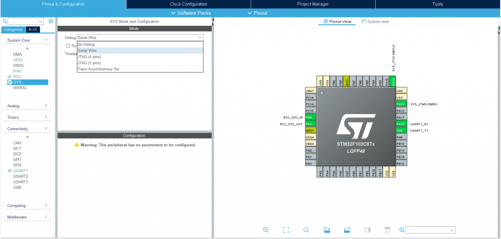Screen dimensions: 501x239
Task: Open IWDG peripheral settings
Action: pyautogui.click(x=18, y=65)
